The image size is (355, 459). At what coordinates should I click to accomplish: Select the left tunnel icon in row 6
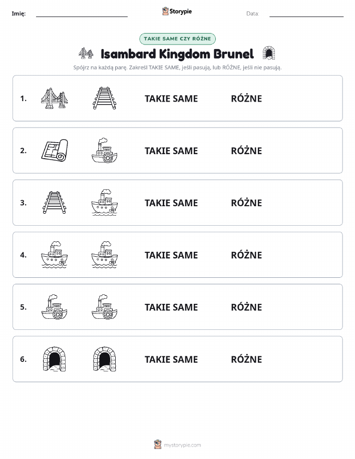(x=55, y=359)
